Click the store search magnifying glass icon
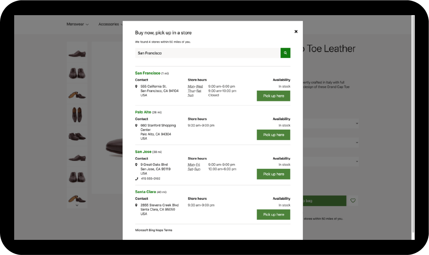Screen dimensions: 429x255 click(285, 53)
